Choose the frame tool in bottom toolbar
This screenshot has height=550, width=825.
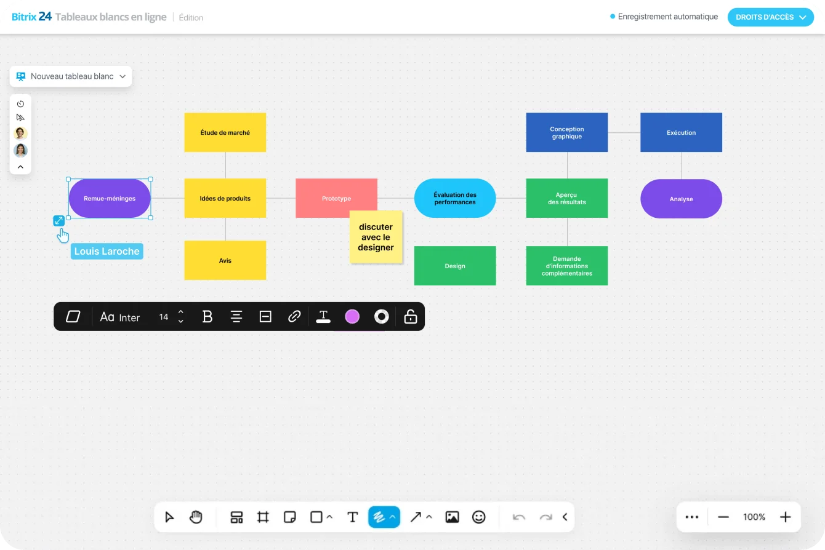click(263, 517)
